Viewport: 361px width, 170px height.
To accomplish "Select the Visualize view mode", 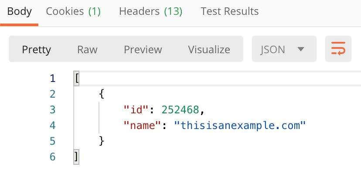I will point(209,49).
